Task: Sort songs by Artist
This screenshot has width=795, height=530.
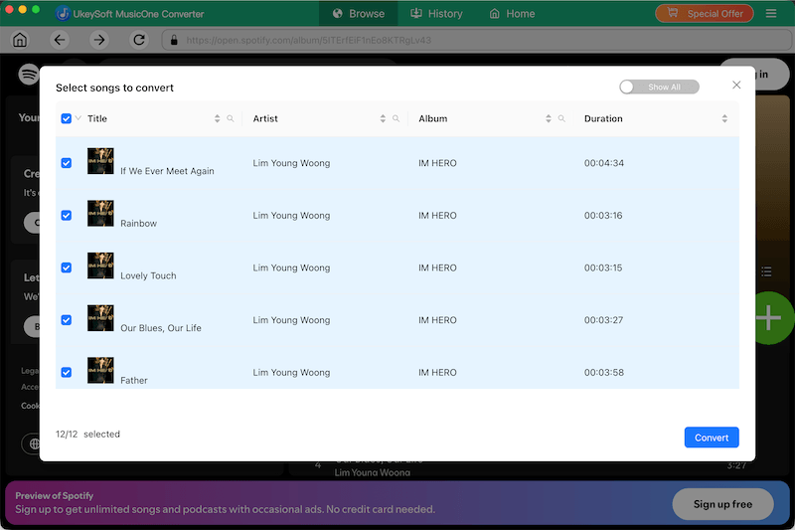Action: (x=383, y=118)
